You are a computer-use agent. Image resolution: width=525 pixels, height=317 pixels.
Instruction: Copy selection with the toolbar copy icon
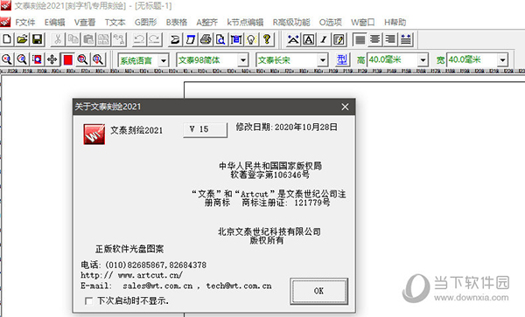(x=73, y=39)
